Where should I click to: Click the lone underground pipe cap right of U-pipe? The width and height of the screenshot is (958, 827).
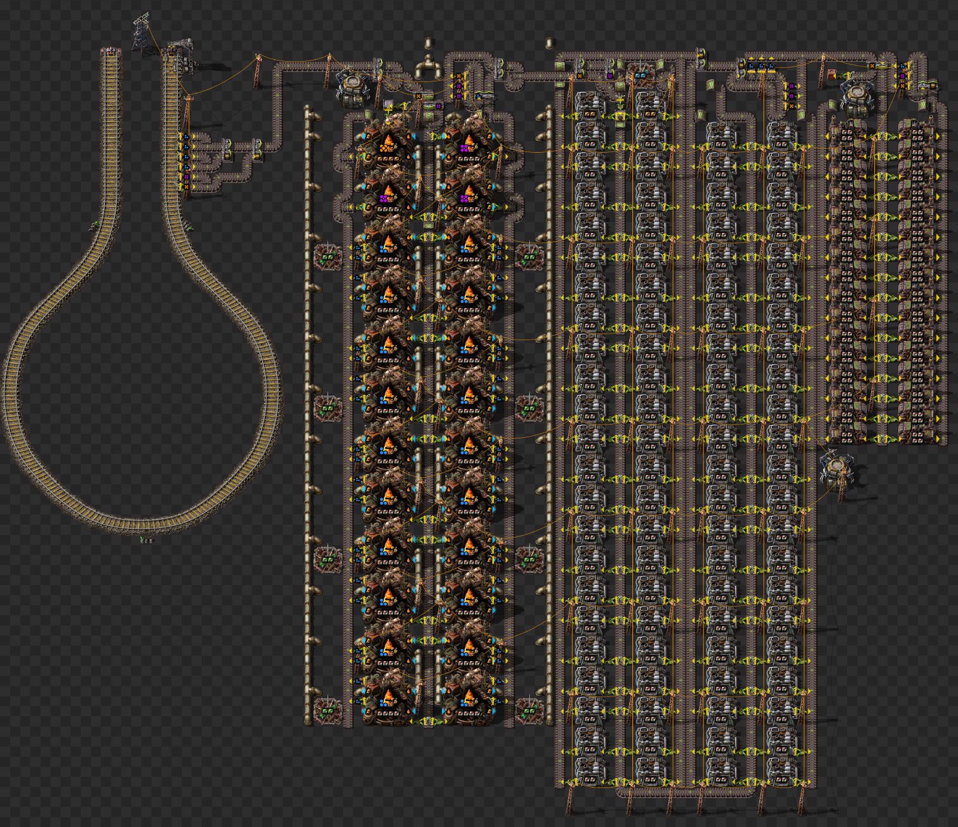tap(550, 43)
